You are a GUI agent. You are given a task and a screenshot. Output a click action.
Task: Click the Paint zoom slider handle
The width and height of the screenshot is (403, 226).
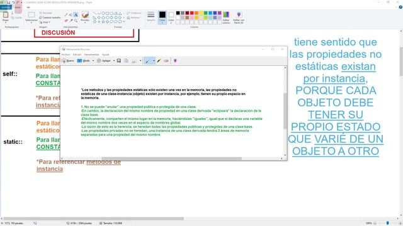click(x=388, y=223)
